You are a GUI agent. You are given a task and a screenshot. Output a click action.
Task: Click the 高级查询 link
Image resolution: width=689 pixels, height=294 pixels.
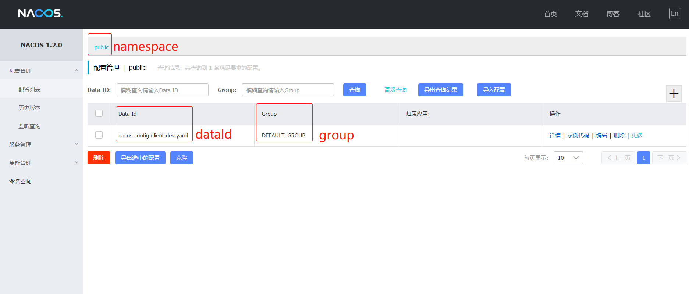point(395,90)
